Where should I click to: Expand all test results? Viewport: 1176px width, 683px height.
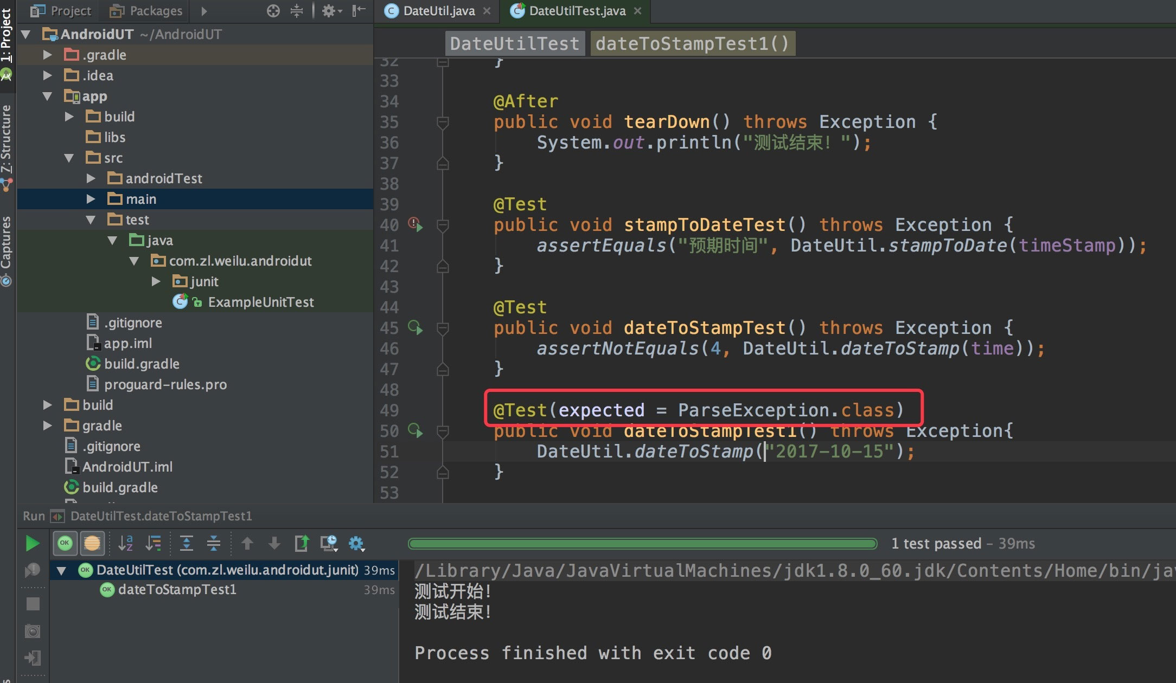click(187, 543)
